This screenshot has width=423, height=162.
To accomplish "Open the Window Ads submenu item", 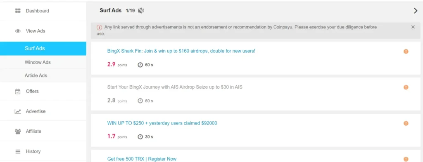I will click(x=38, y=62).
